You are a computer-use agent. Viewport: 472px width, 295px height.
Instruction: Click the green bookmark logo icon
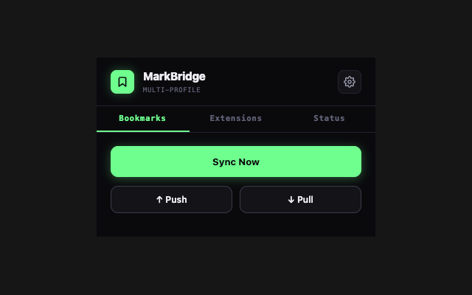coord(122,82)
